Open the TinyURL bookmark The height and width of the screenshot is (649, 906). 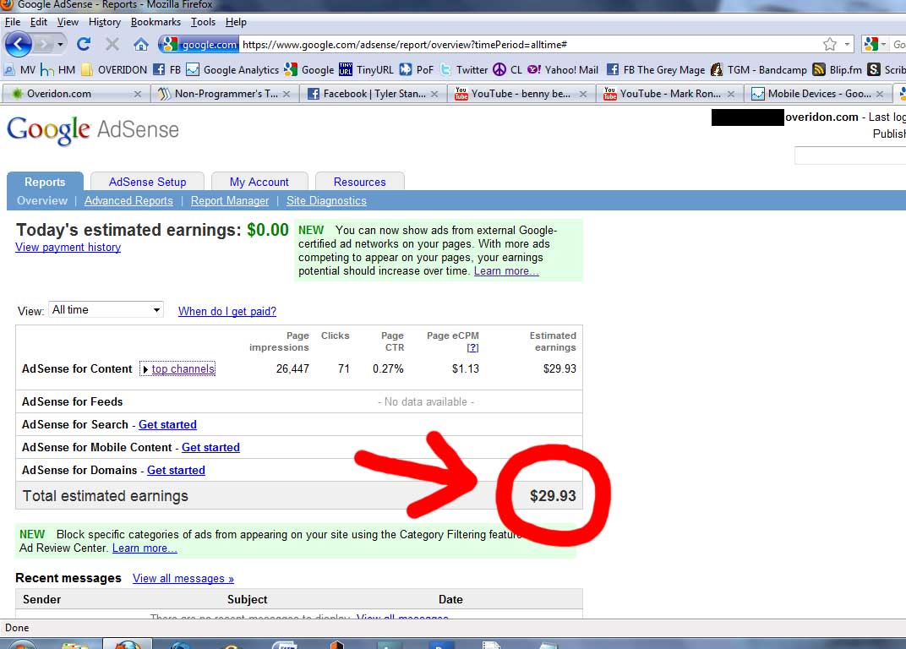tap(366, 70)
